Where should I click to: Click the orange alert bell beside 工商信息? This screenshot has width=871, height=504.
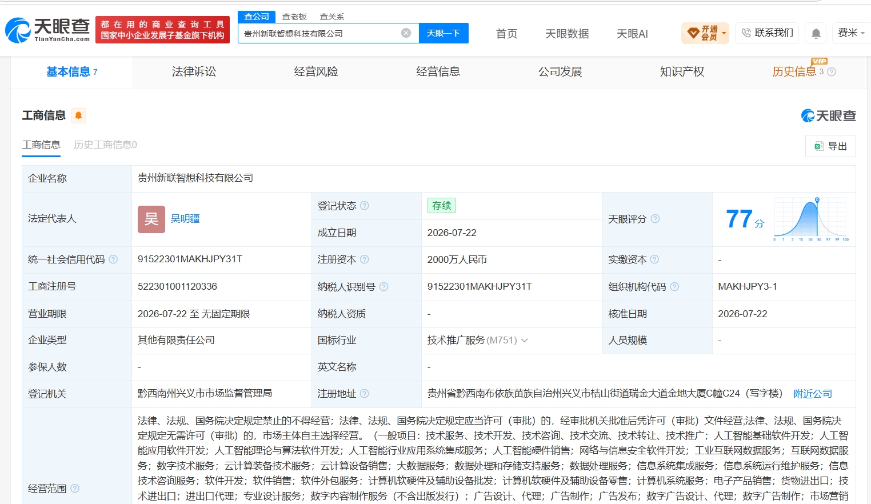(x=79, y=115)
